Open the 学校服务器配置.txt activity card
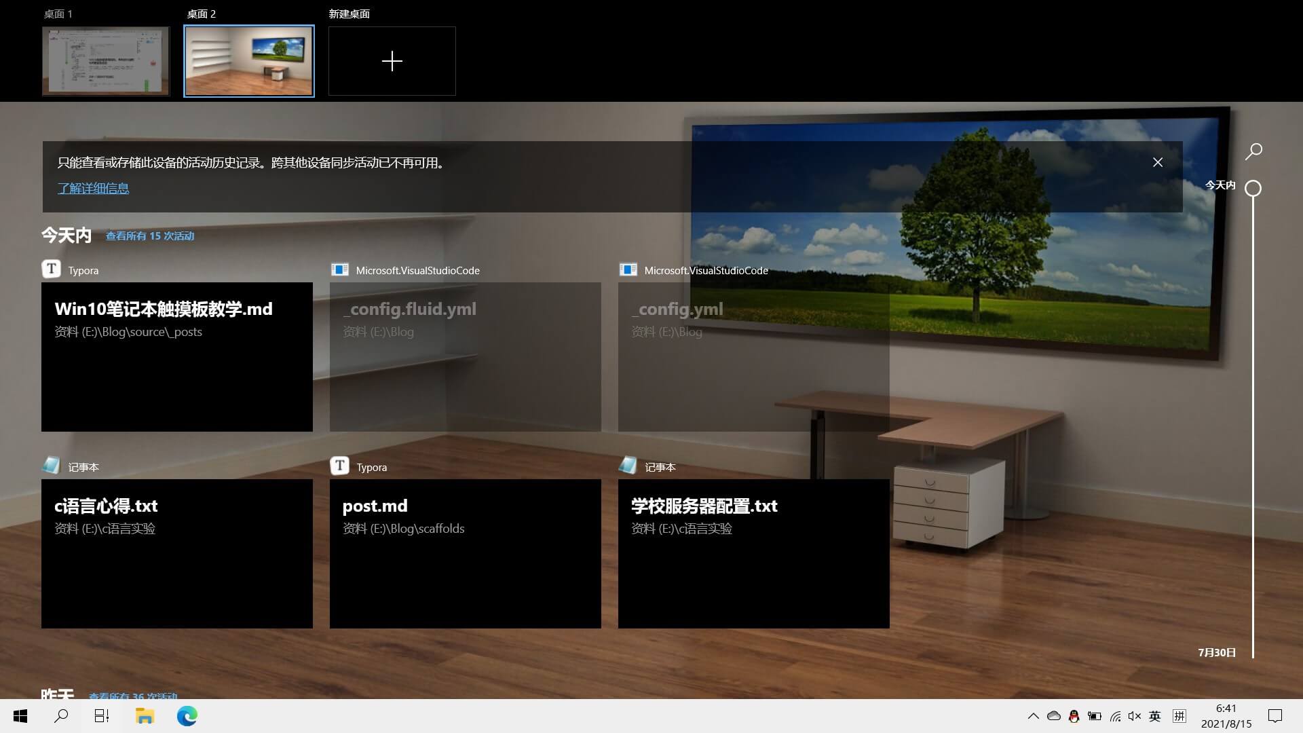1303x733 pixels. [754, 554]
